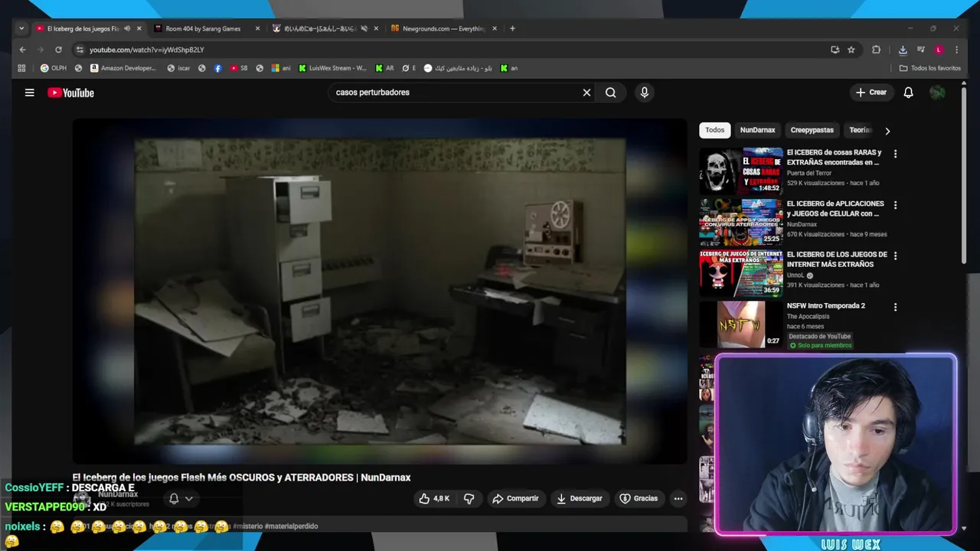Go back with the browser back arrow

pos(22,50)
